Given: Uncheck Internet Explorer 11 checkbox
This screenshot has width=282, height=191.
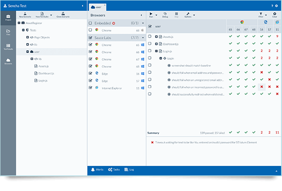Looking at the screenshot, I should [x=91, y=87].
